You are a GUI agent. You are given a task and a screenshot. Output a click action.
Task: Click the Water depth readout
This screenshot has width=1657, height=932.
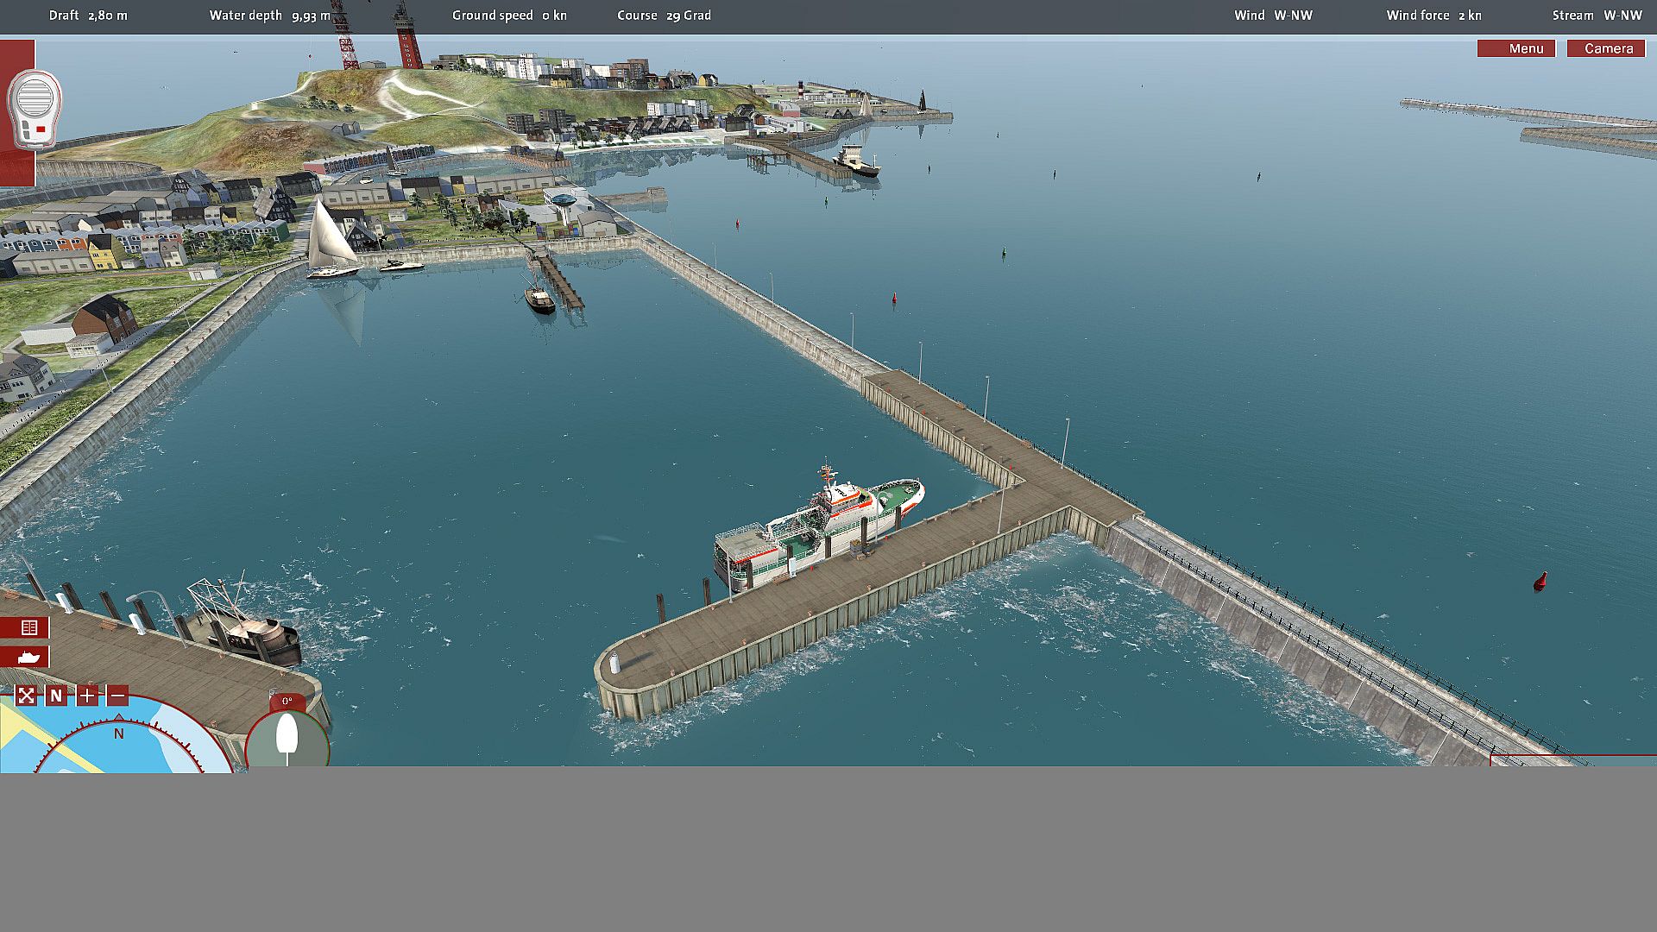pos(269,16)
